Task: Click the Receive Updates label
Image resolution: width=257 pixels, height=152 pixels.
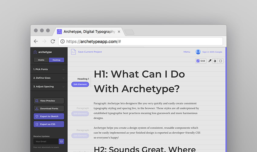Action: click(41, 136)
